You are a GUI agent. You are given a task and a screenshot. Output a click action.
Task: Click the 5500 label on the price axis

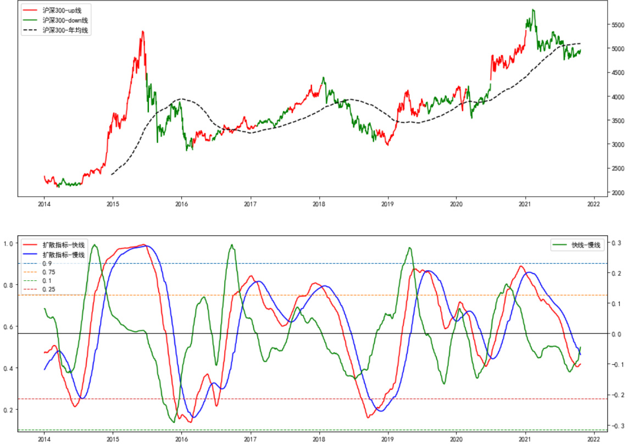619,25
